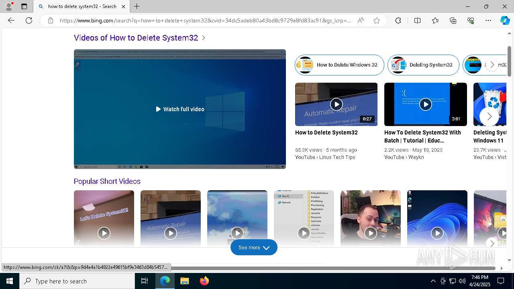Open Read aloud in address bar
The width and height of the screenshot is (514, 289).
361,20
